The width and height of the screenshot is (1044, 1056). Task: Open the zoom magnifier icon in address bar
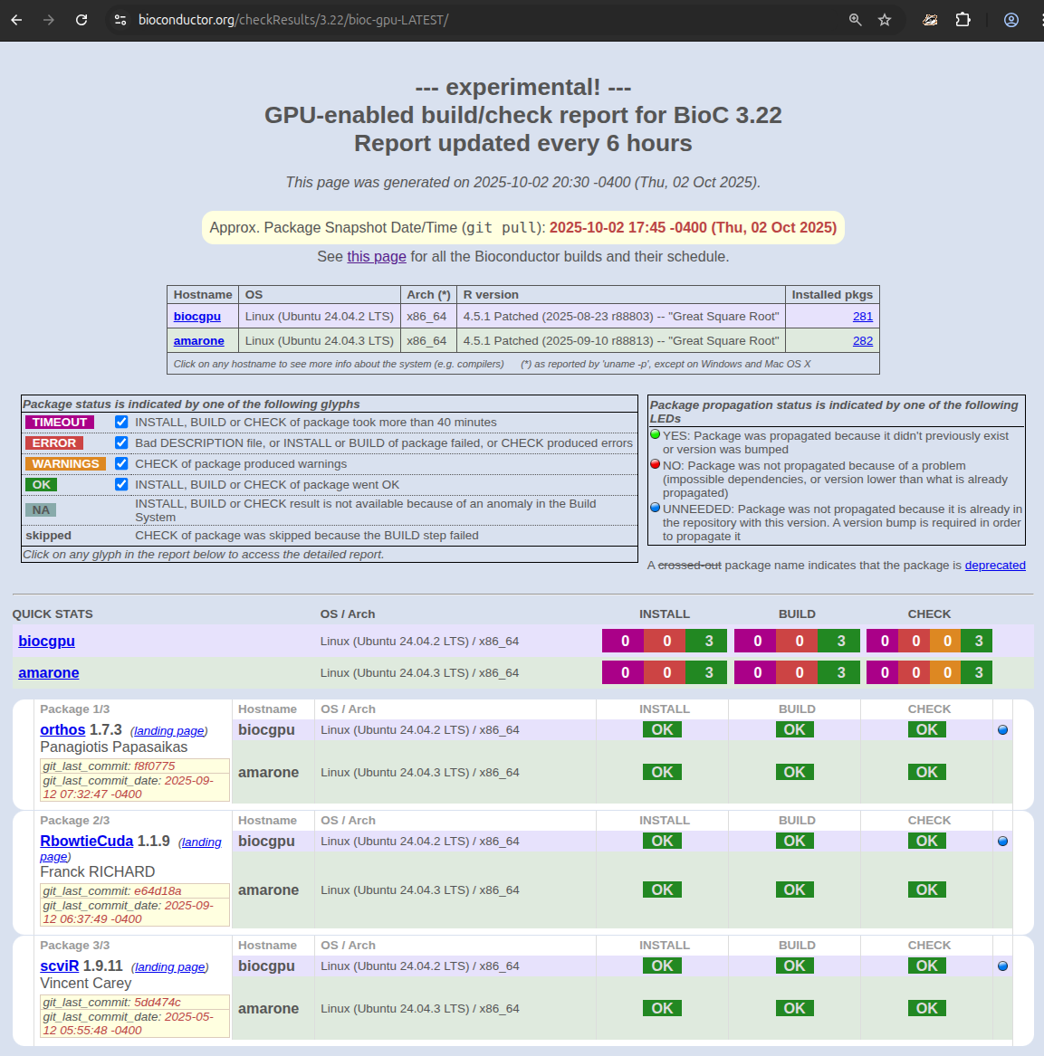(x=855, y=20)
